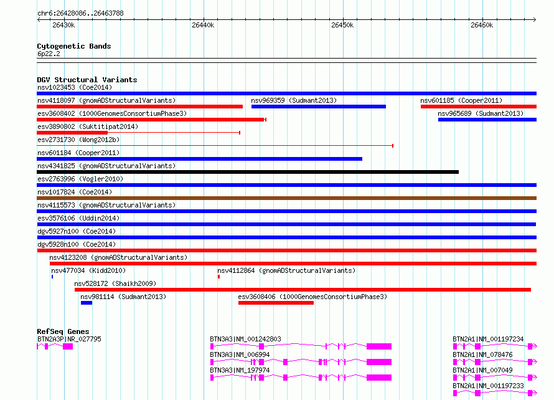Open nsv601184 (Cooper2011) label

(x=78, y=153)
